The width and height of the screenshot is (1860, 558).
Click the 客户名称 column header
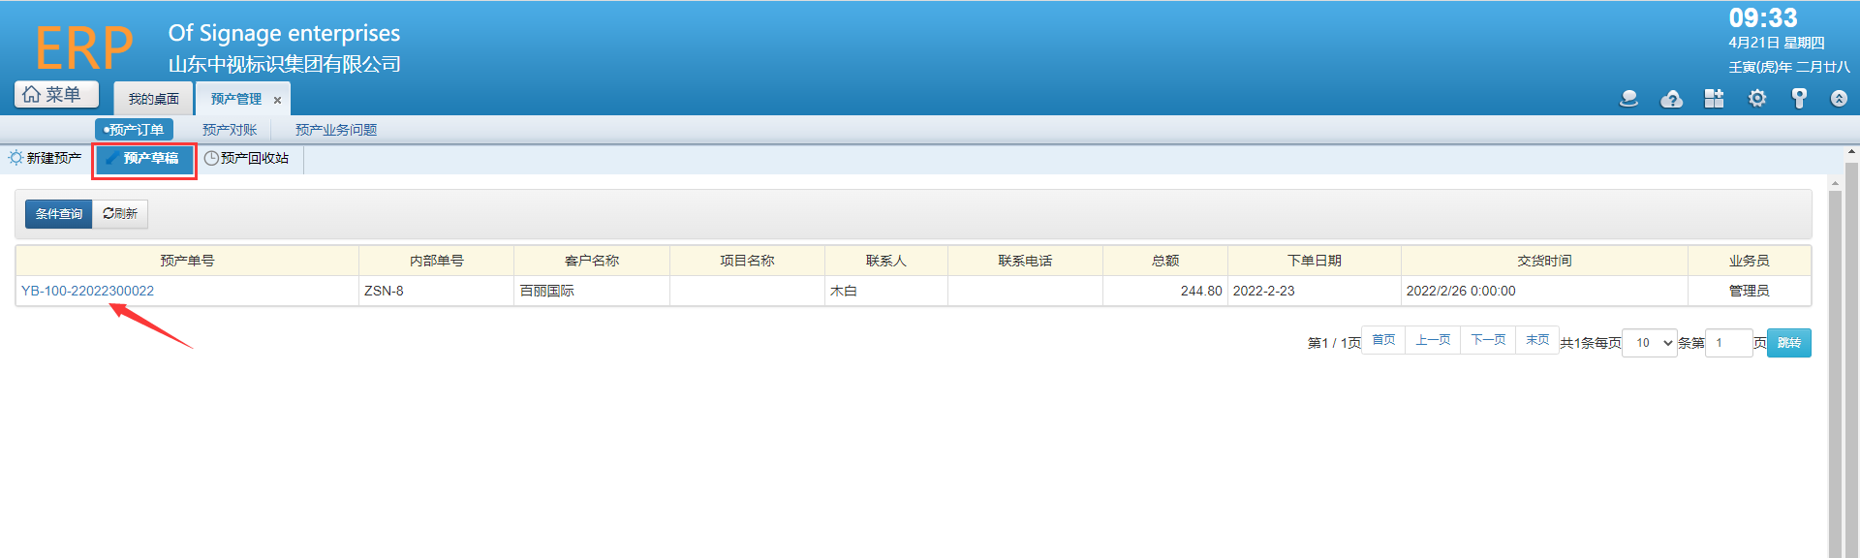pyautogui.click(x=592, y=261)
